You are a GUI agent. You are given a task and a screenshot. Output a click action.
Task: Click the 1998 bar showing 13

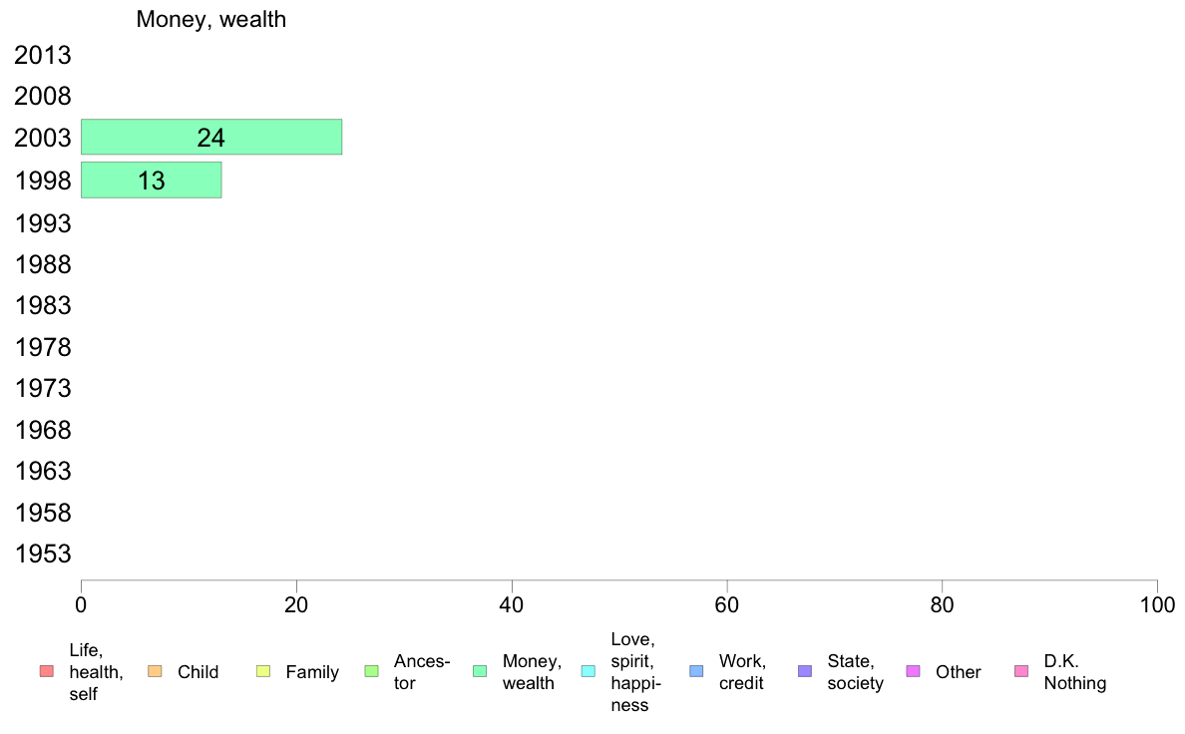(152, 180)
